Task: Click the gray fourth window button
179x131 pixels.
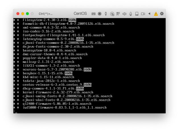Action: click(32, 14)
